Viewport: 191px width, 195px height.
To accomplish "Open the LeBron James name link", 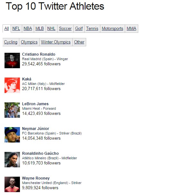I will [x=35, y=104].
